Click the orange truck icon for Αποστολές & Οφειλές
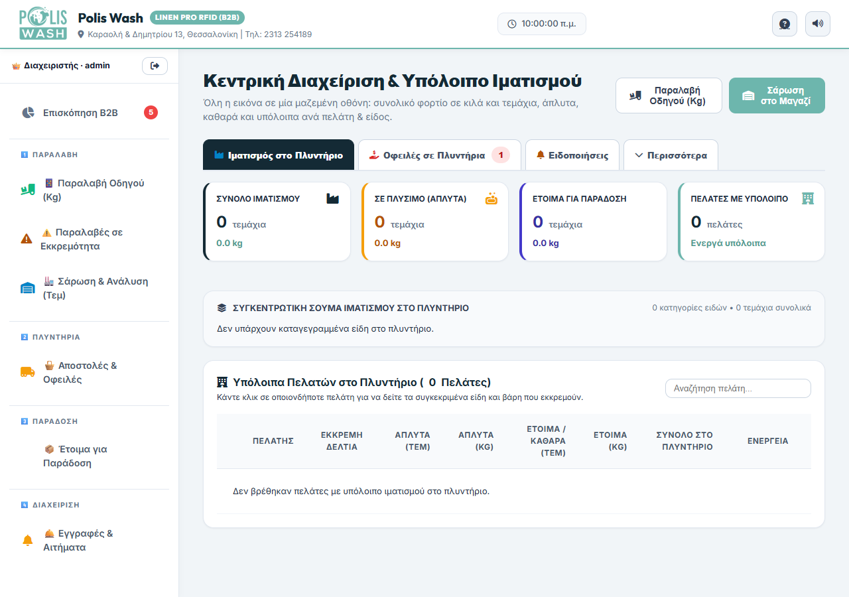The height and width of the screenshot is (597, 849). 27,373
